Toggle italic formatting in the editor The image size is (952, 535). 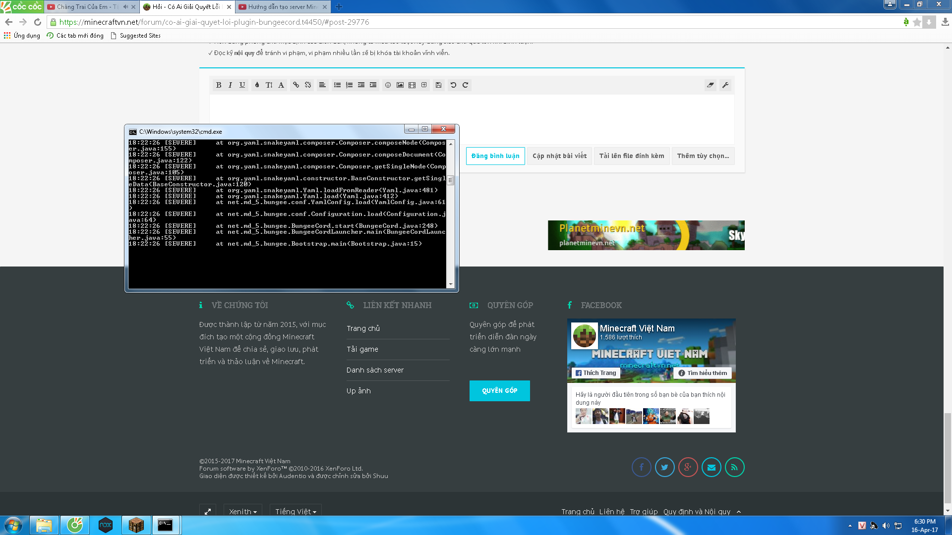click(x=230, y=85)
